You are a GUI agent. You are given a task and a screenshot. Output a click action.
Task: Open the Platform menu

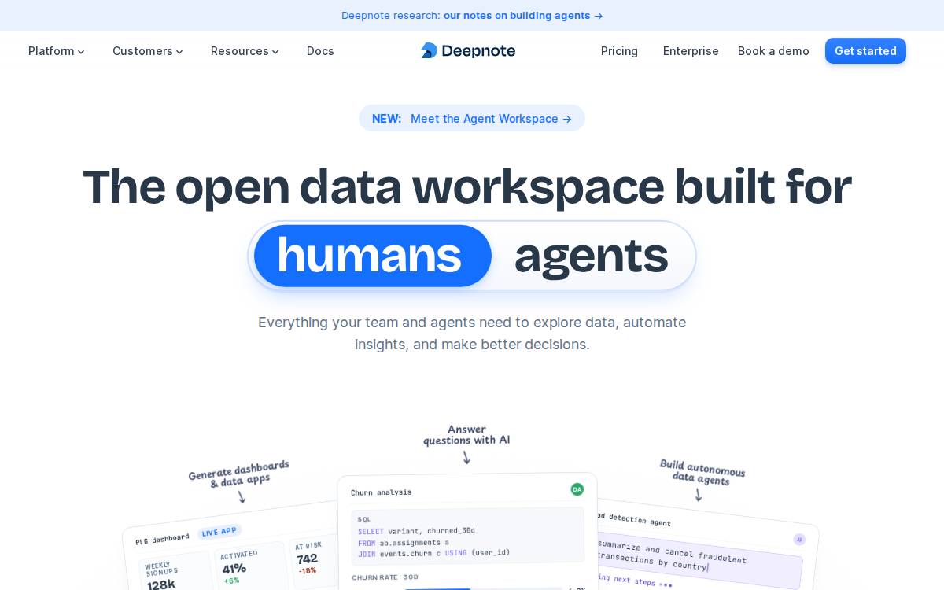[x=57, y=51]
